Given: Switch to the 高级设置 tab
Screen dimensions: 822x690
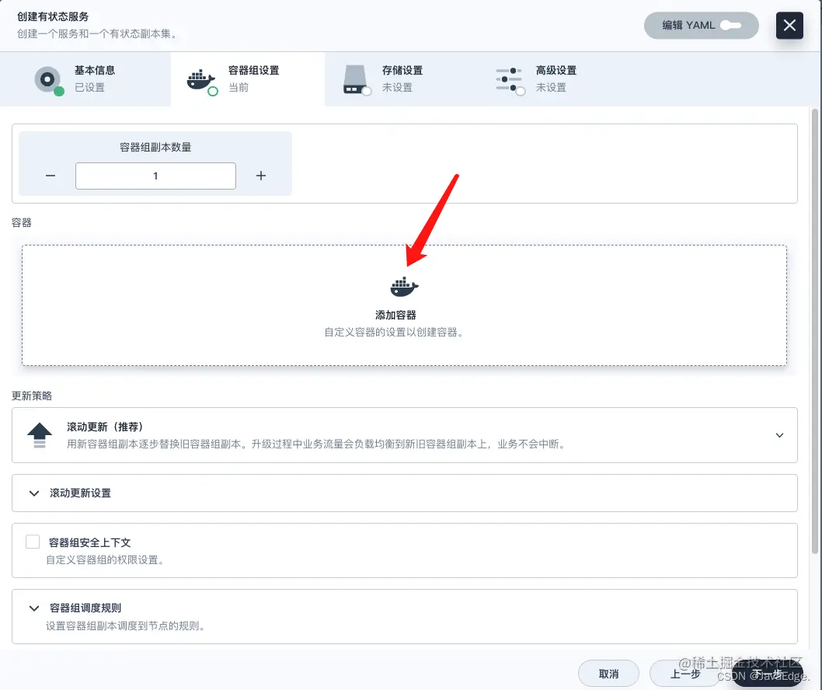Looking at the screenshot, I should [x=556, y=79].
